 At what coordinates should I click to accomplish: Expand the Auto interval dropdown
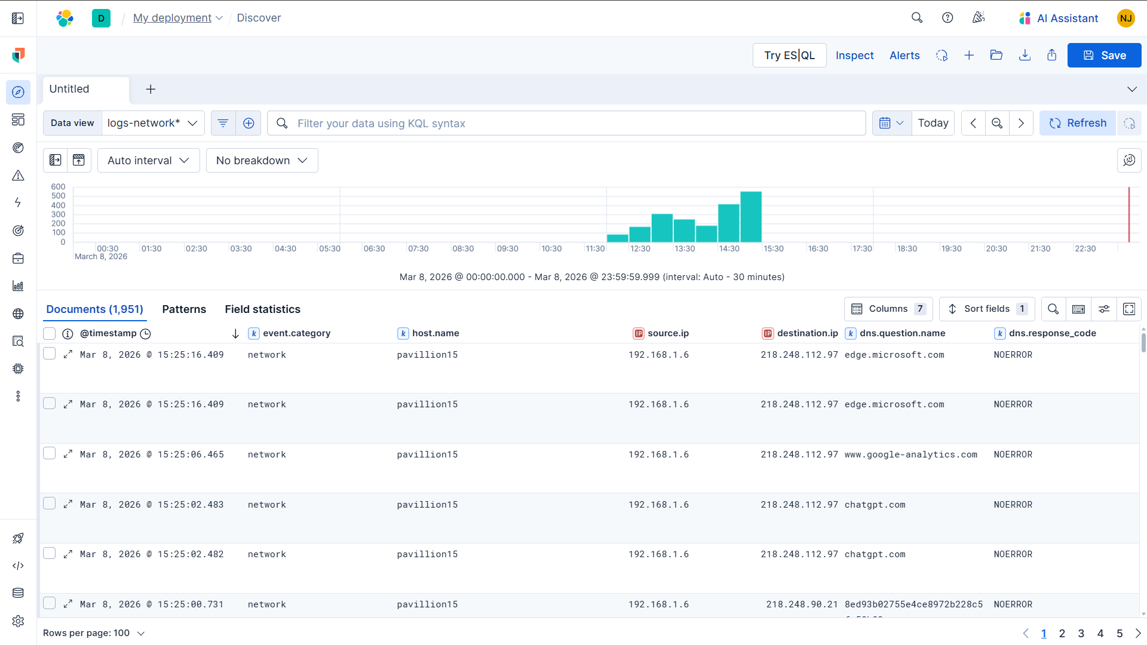tap(148, 160)
